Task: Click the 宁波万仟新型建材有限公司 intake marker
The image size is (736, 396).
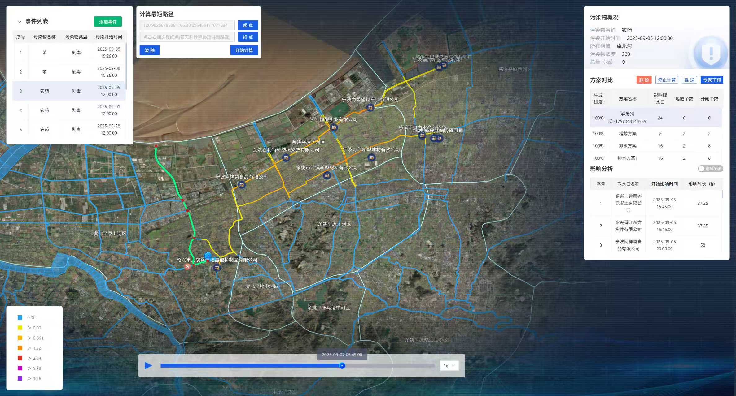Action: pos(371,157)
